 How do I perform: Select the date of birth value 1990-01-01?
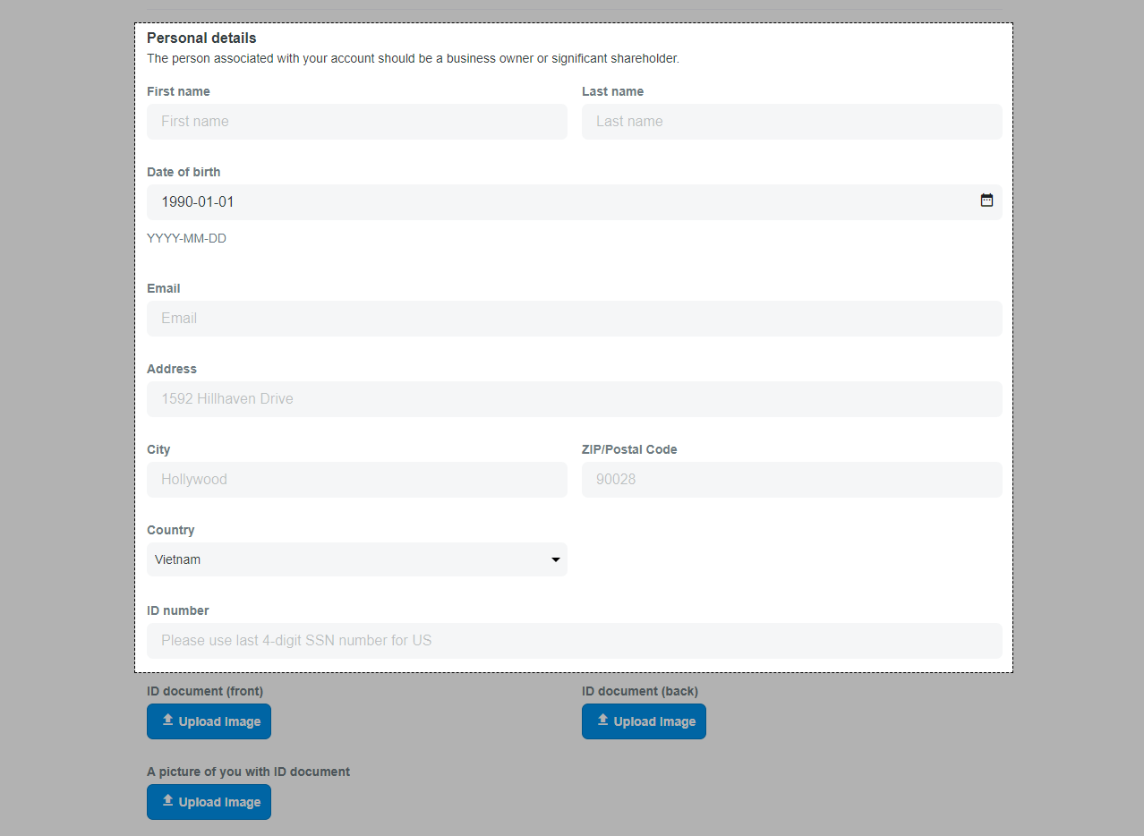198,202
